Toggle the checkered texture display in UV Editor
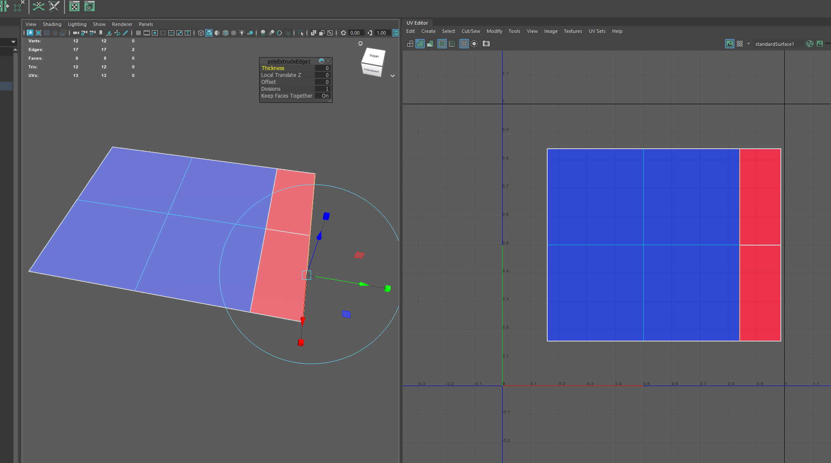 [x=739, y=44]
